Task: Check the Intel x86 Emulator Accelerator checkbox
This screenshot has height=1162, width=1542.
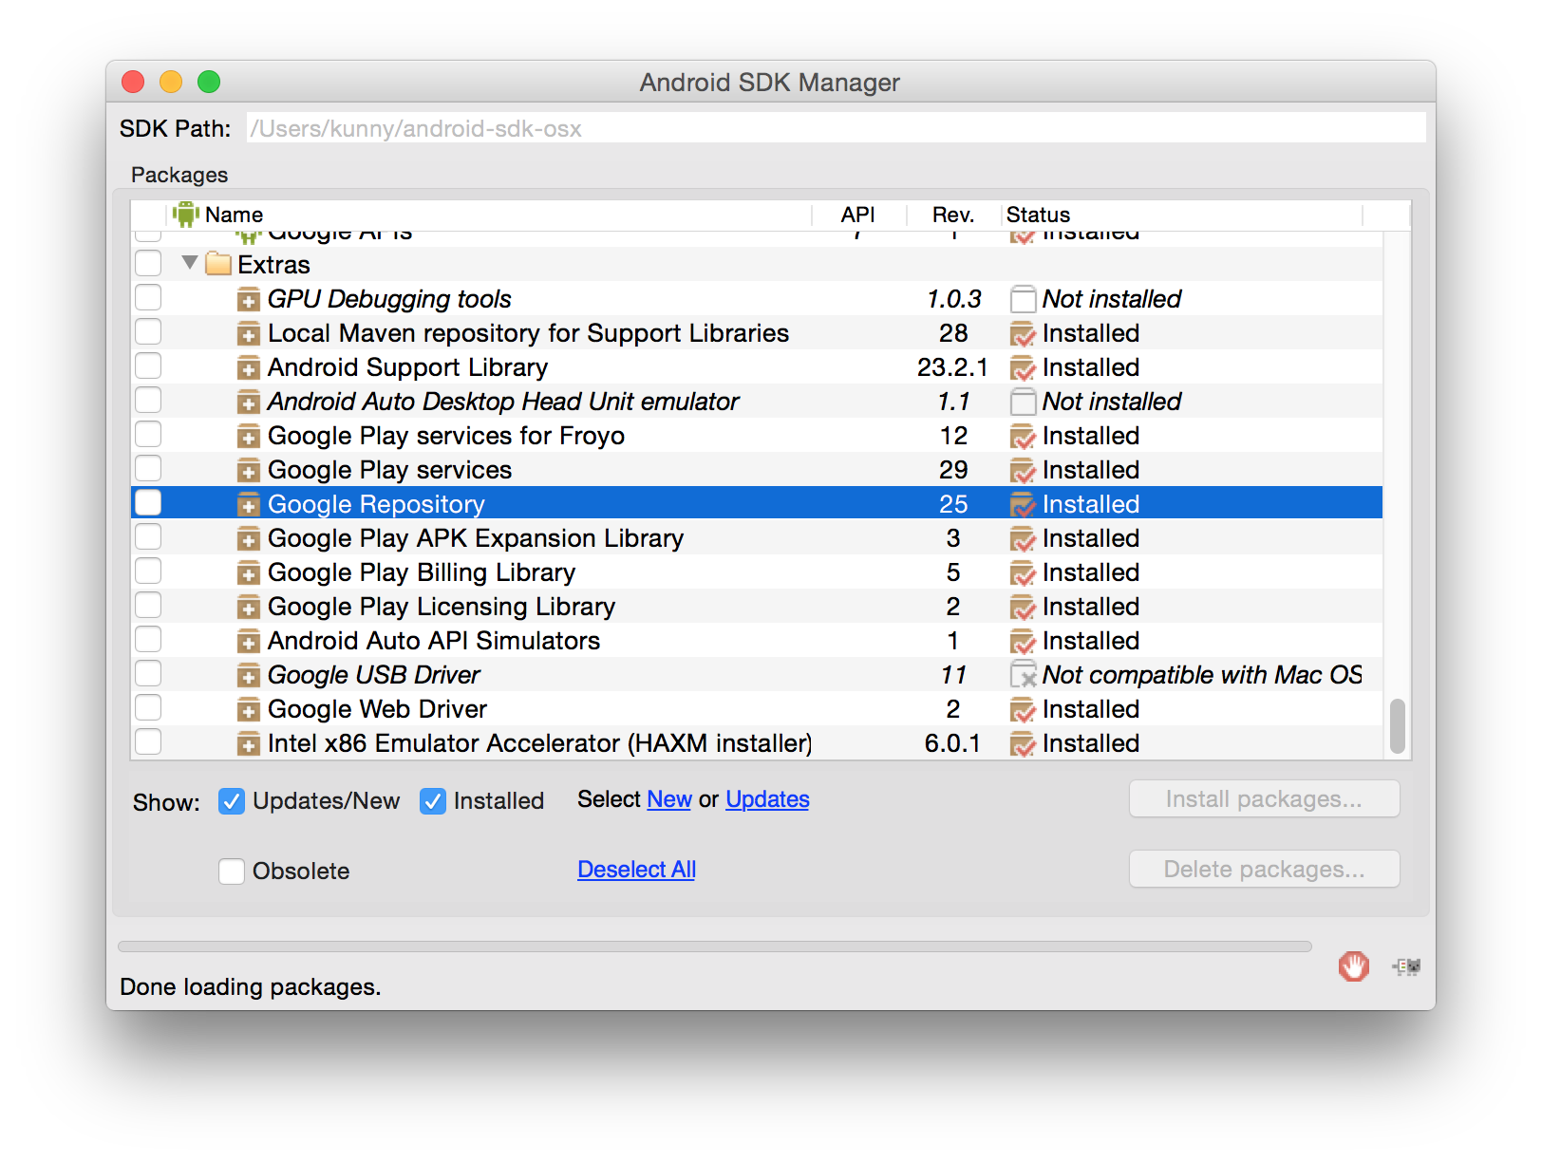Action: pos(148,741)
